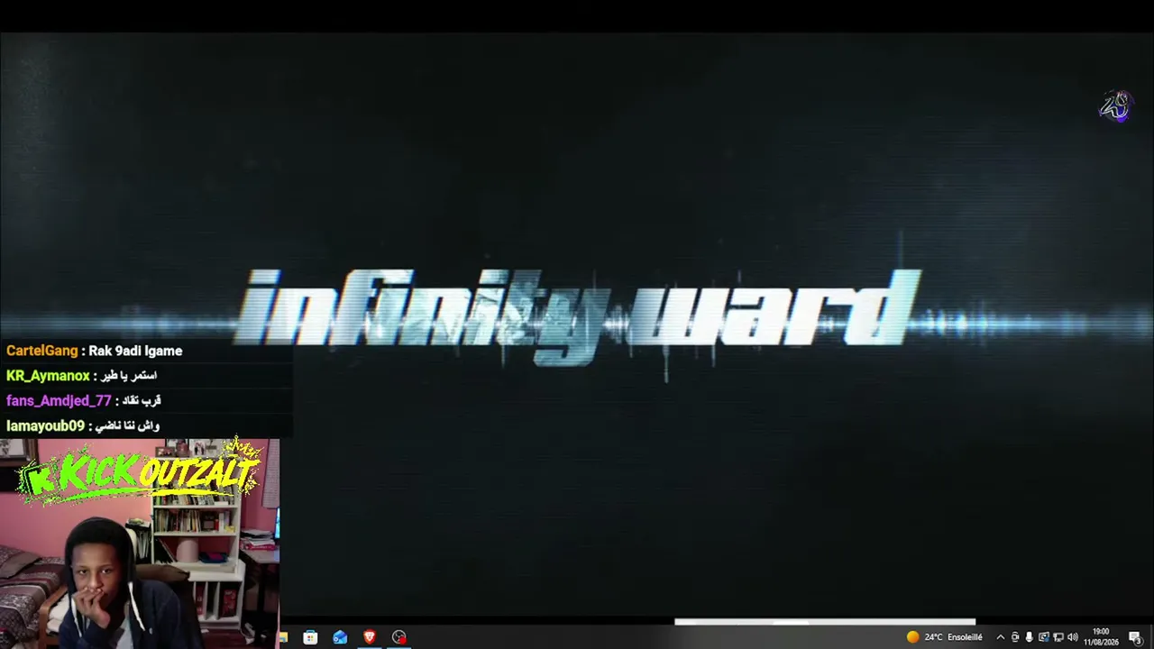Click the display projection tray icon
Image resolution: width=1154 pixels, height=649 pixels.
tap(1044, 637)
